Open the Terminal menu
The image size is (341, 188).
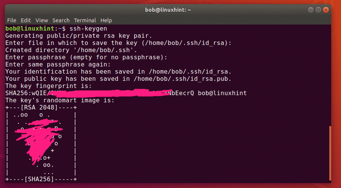pos(85,20)
